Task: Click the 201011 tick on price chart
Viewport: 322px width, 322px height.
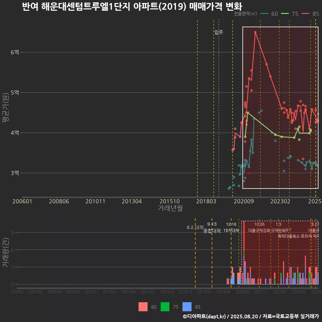Action: 95,201
